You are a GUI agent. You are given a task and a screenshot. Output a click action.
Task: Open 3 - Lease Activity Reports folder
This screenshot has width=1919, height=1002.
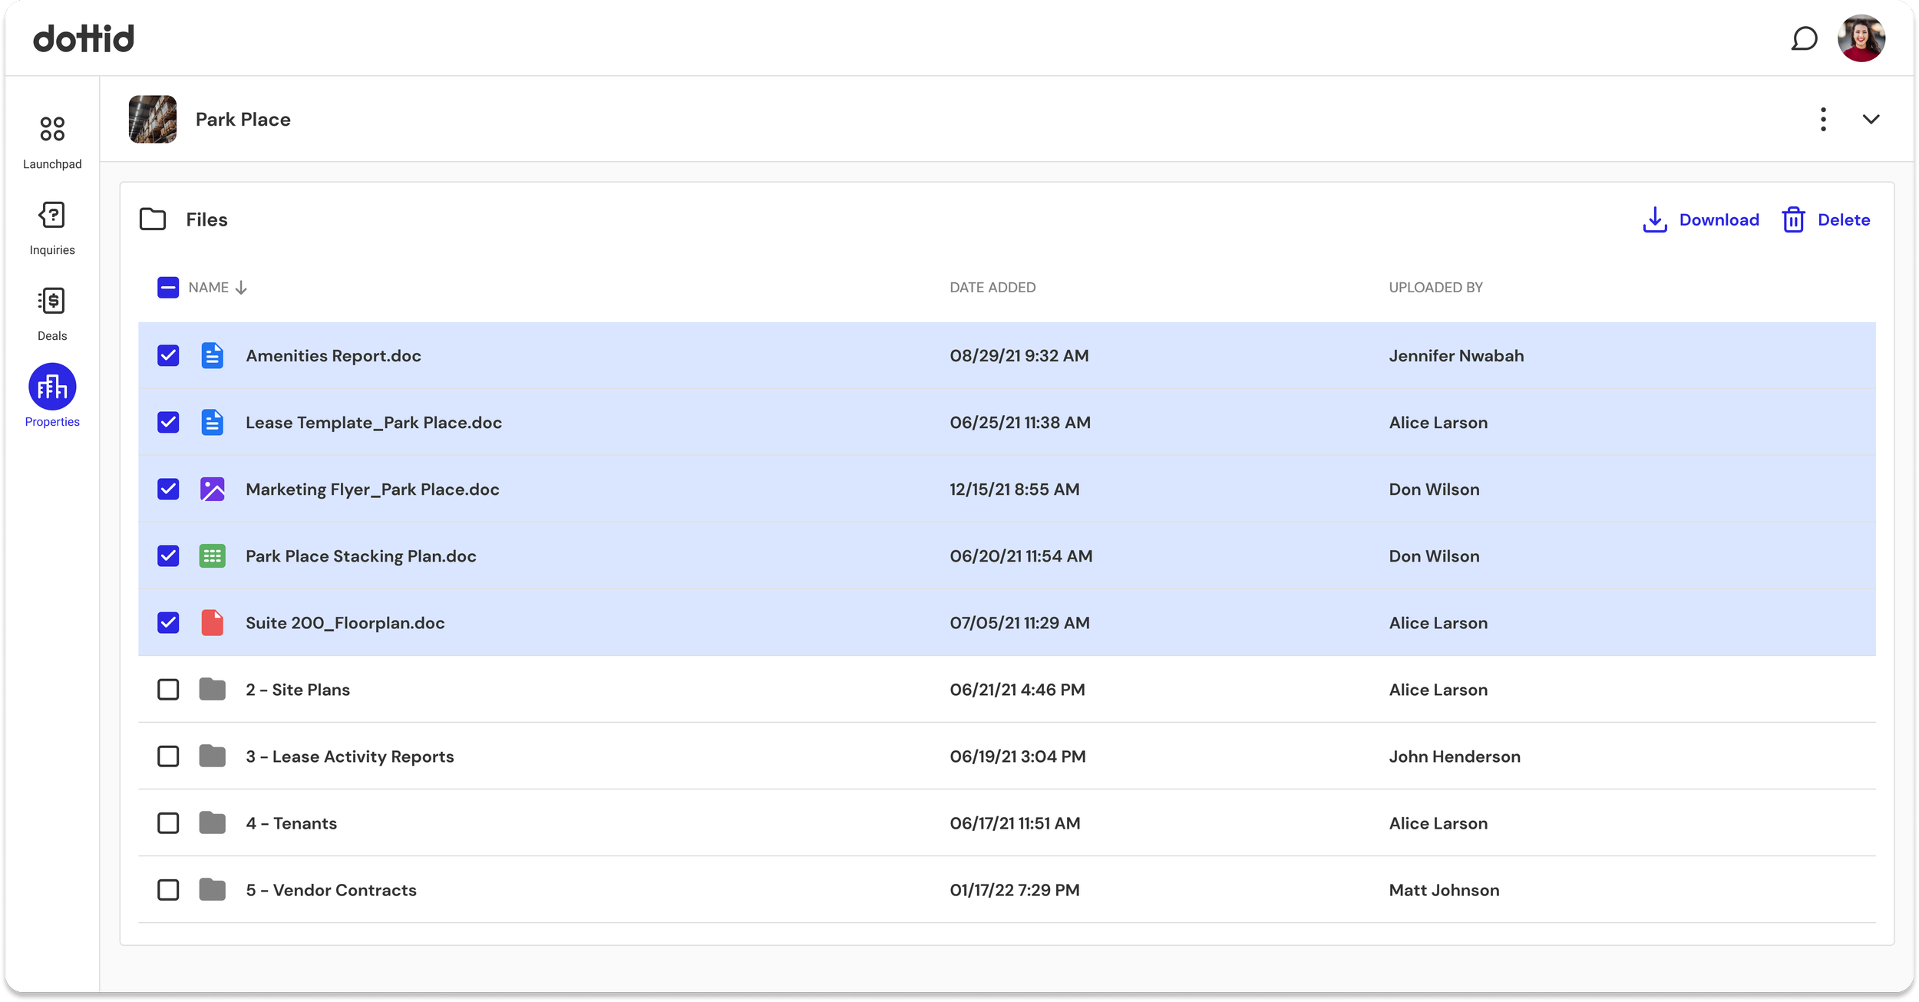(349, 756)
